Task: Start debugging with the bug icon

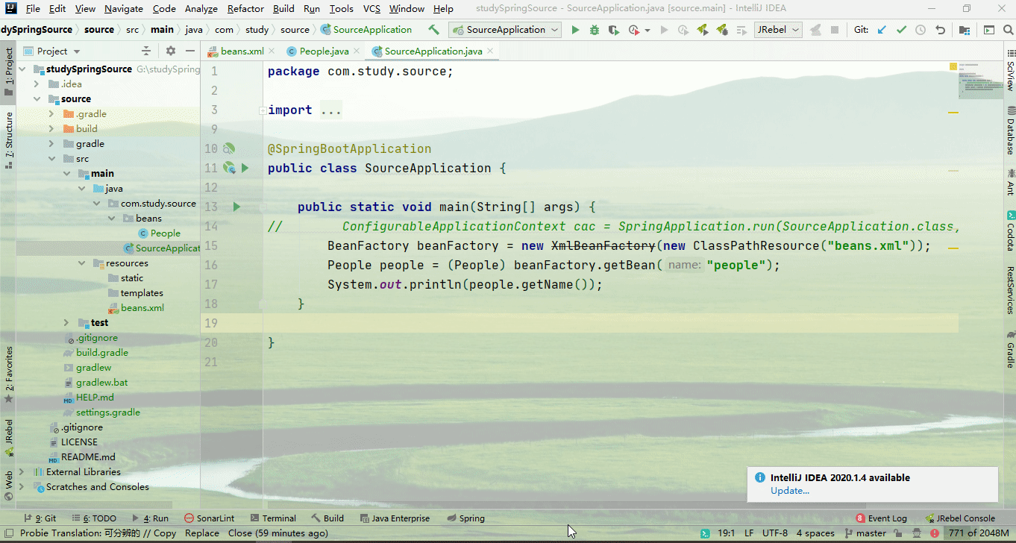Action: 595,30
